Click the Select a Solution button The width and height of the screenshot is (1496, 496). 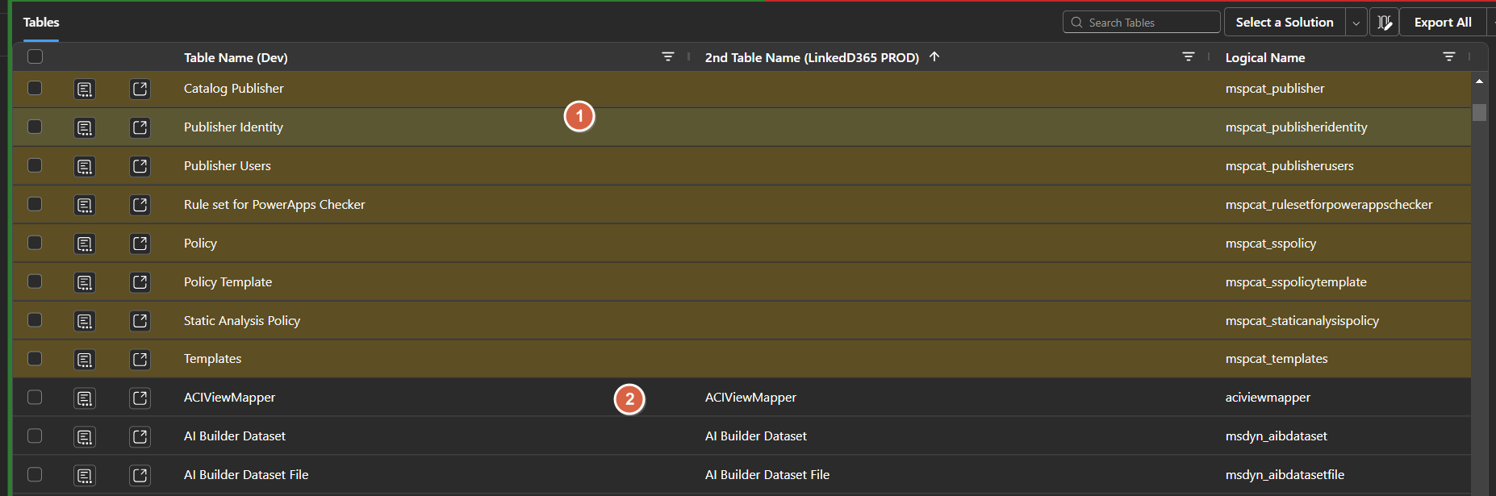[1285, 23]
